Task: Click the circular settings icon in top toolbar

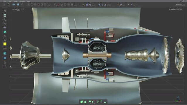Action: click(x=22, y=5)
